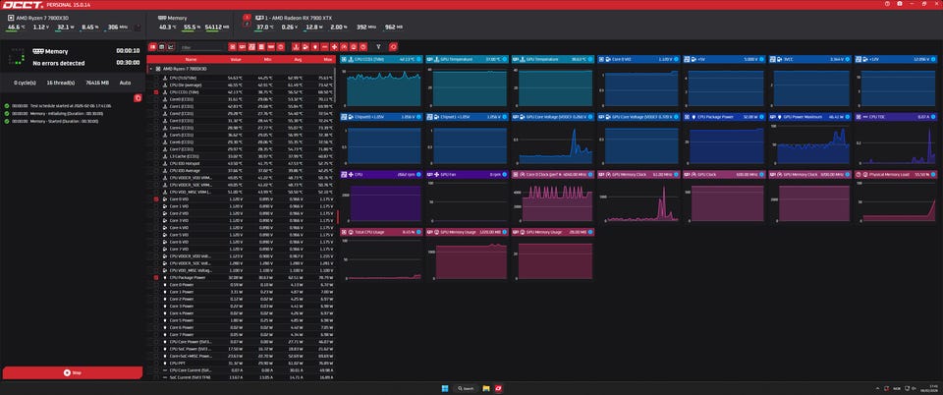
Task: Click the GPU Temperature graph info icon
Action: click(505, 59)
